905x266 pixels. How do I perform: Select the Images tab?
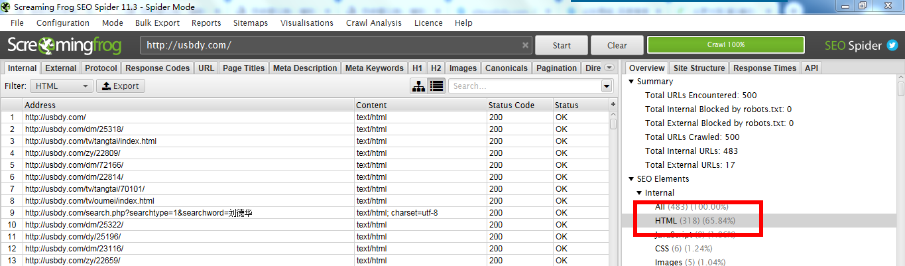click(x=463, y=68)
